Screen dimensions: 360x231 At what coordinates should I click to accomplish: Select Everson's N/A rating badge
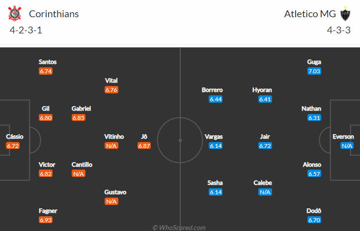tap(347, 146)
